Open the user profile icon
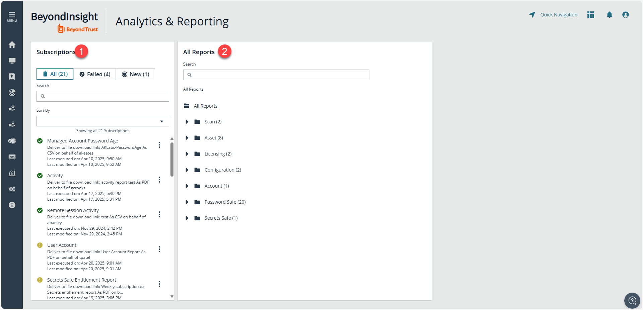 pyautogui.click(x=626, y=15)
